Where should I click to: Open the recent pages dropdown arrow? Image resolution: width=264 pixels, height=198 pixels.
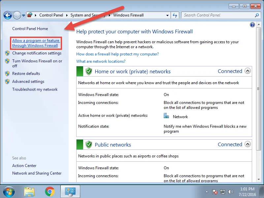23,16
